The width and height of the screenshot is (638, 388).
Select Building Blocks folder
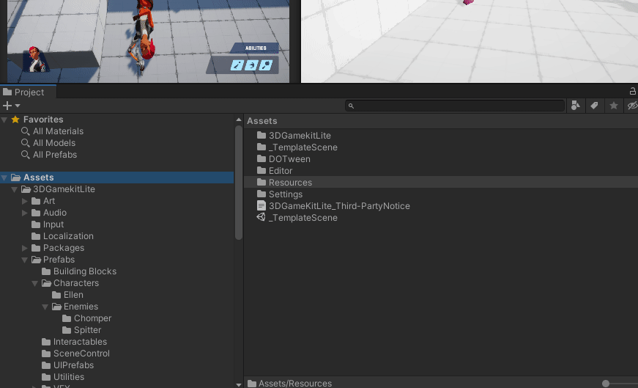click(85, 271)
